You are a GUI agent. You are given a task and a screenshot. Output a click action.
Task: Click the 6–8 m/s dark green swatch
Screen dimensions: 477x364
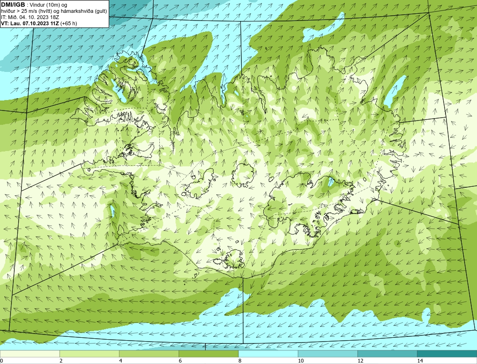coord(209,354)
